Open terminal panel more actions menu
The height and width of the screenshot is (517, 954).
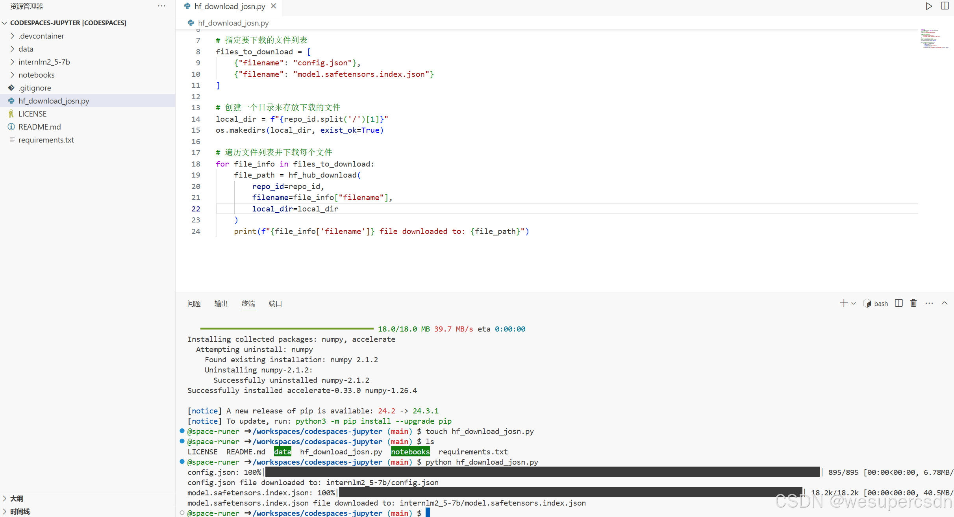coord(929,303)
